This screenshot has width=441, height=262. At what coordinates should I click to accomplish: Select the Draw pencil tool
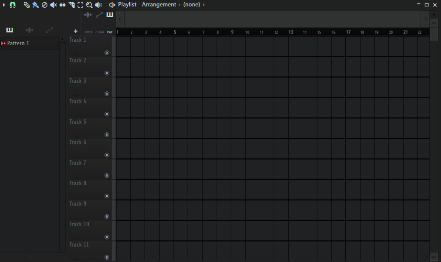click(26, 5)
